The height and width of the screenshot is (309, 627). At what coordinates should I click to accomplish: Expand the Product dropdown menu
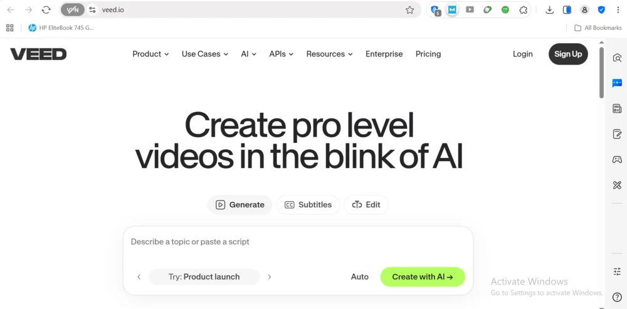(150, 54)
